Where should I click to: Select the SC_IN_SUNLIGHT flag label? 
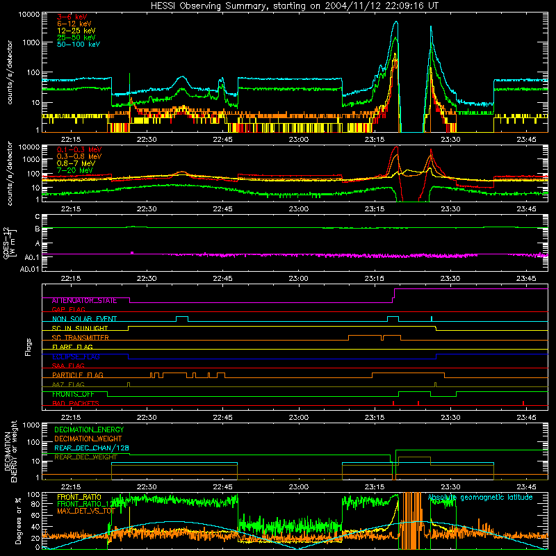pyautogui.click(x=80, y=328)
